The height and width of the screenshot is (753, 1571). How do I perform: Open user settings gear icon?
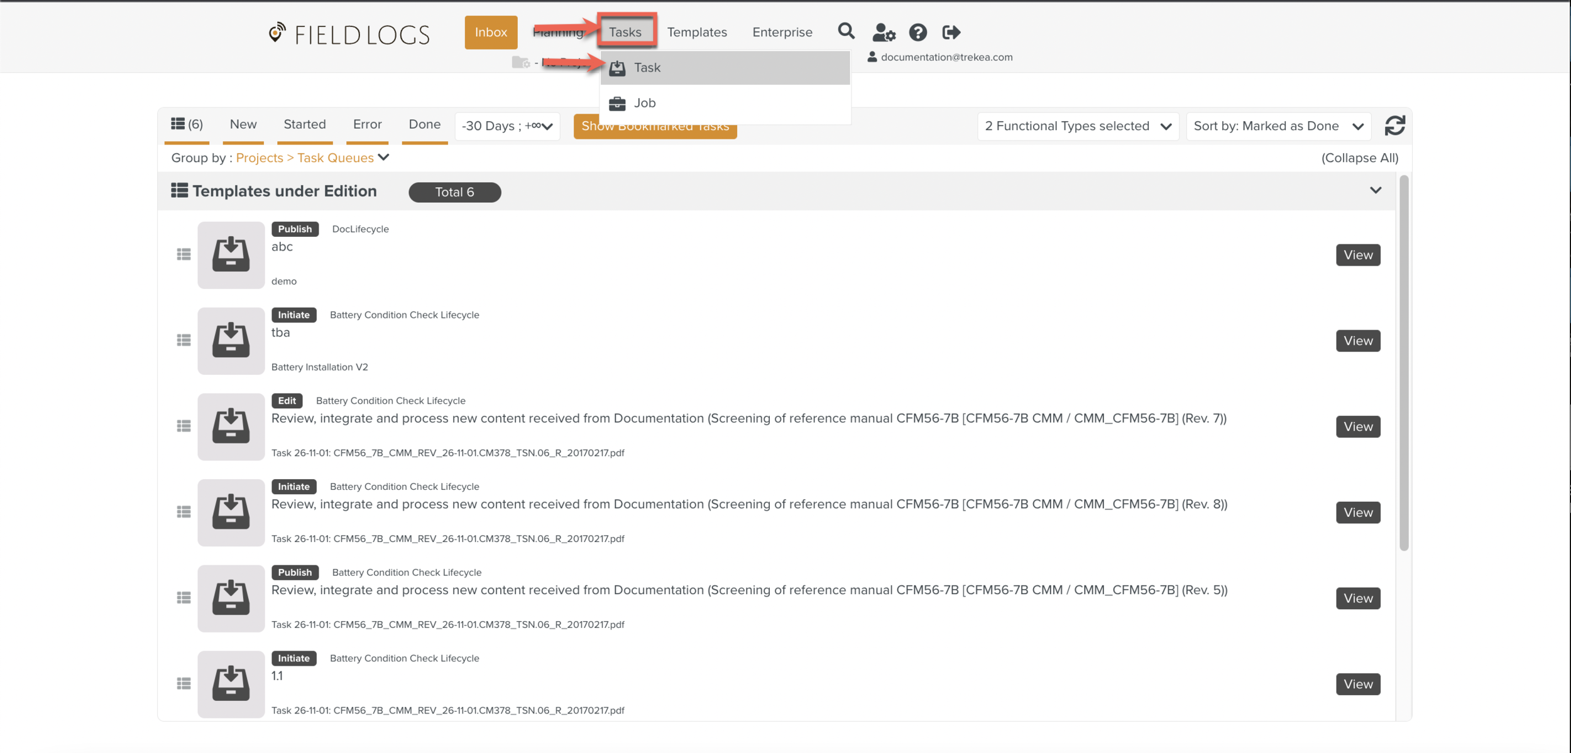pyautogui.click(x=883, y=32)
